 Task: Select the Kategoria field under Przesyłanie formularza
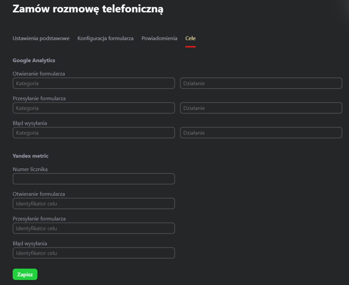(x=94, y=108)
